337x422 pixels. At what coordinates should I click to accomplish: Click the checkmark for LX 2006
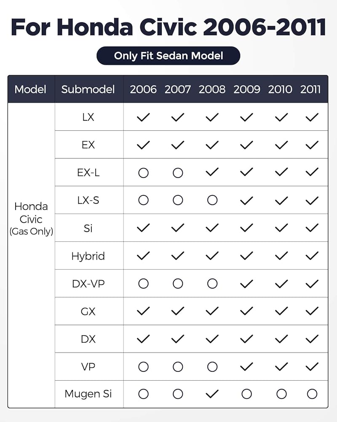pos(143,117)
